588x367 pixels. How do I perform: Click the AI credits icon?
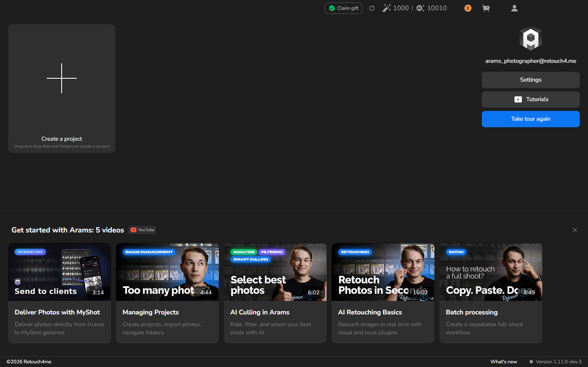pos(421,8)
